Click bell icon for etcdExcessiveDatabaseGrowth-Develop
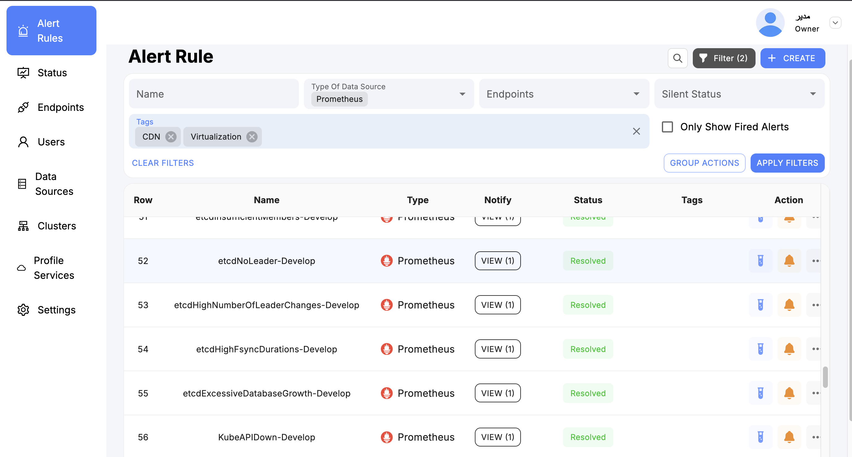This screenshot has width=852, height=457. coord(789,393)
